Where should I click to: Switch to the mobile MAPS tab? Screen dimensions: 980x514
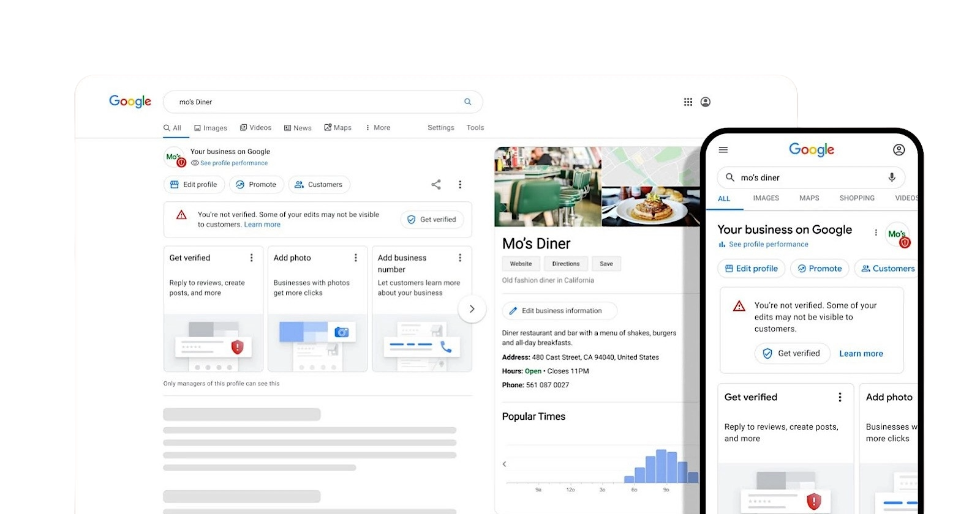(x=809, y=198)
